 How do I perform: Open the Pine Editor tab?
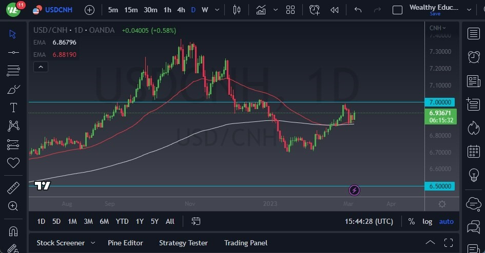point(125,243)
